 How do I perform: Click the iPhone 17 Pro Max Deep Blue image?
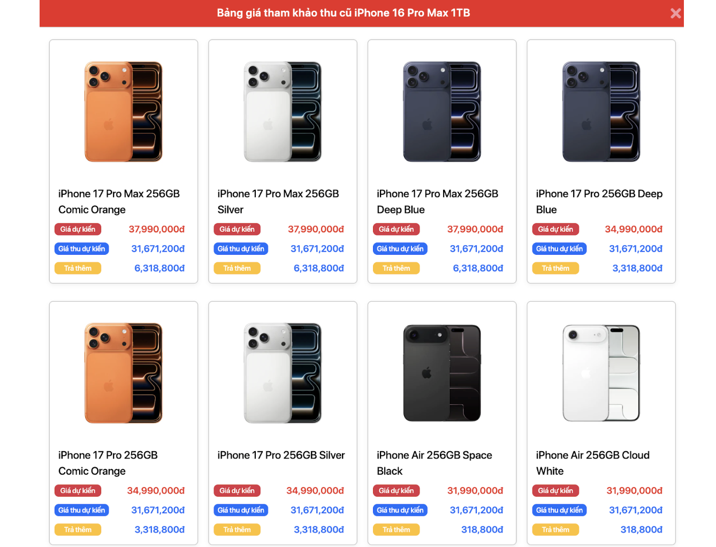[x=441, y=111]
